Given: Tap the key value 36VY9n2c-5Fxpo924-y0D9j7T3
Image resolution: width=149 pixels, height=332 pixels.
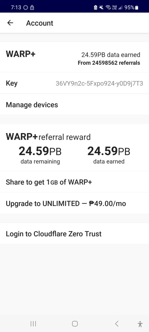Looking at the screenshot, I should (99, 84).
